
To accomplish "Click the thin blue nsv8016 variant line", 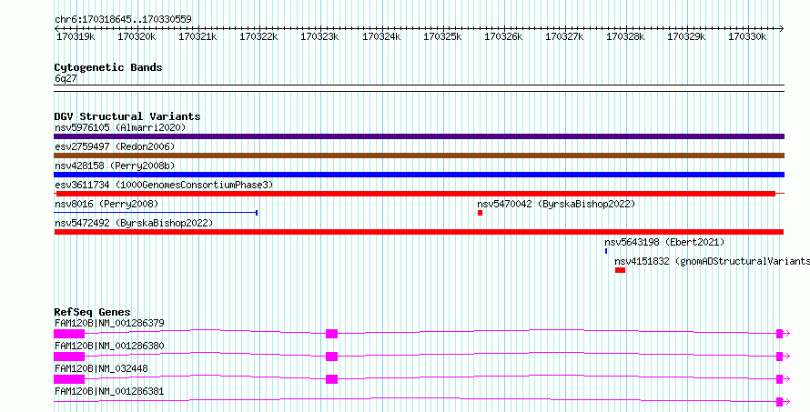I will pyautogui.click(x=156, y=213).
